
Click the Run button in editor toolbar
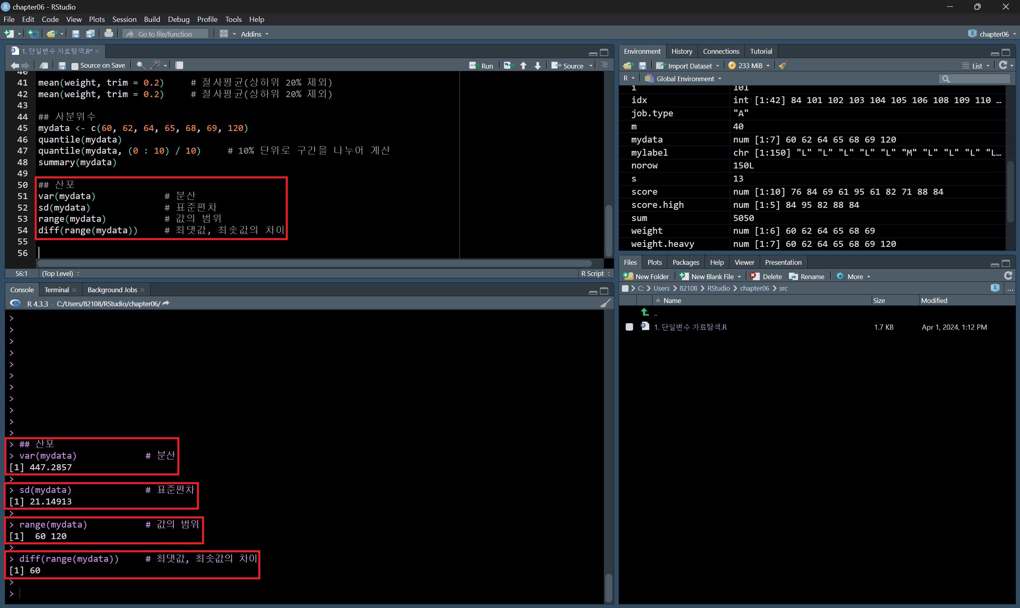coord(481,66)
